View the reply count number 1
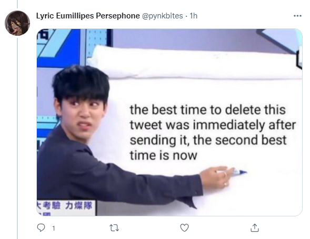This screenshot has width=310, height=239. click(53, 228)
